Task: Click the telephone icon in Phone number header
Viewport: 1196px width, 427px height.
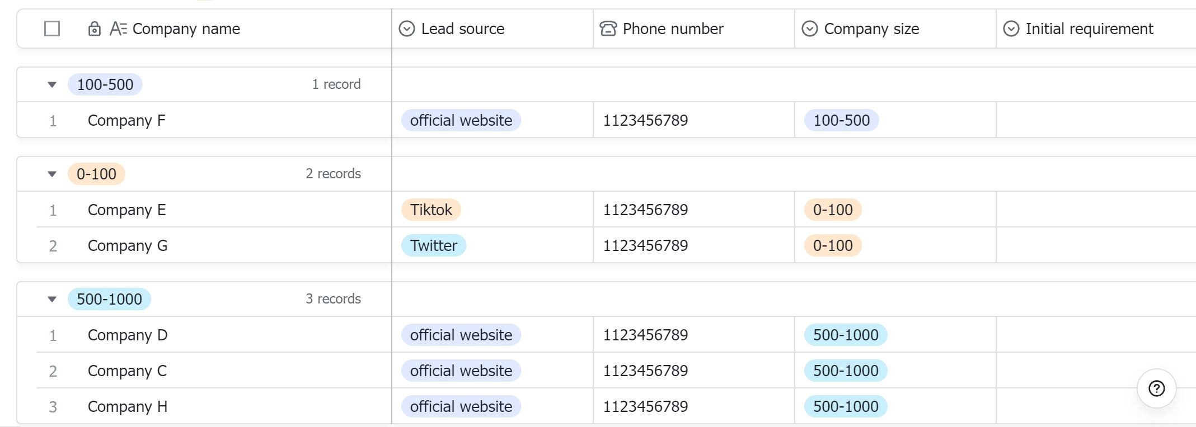Action: tap(608, 29)
